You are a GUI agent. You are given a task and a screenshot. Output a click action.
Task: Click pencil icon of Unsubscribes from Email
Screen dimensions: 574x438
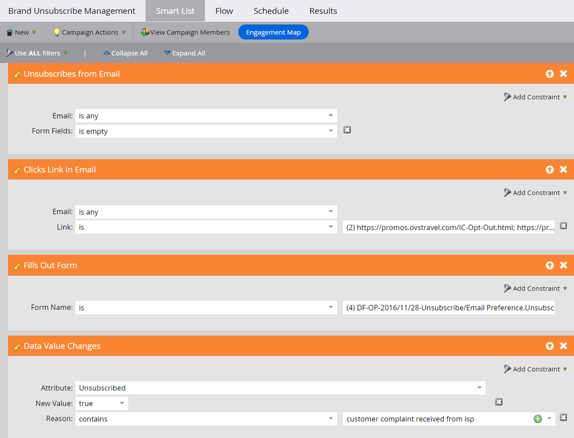click(x=17, y=74)
